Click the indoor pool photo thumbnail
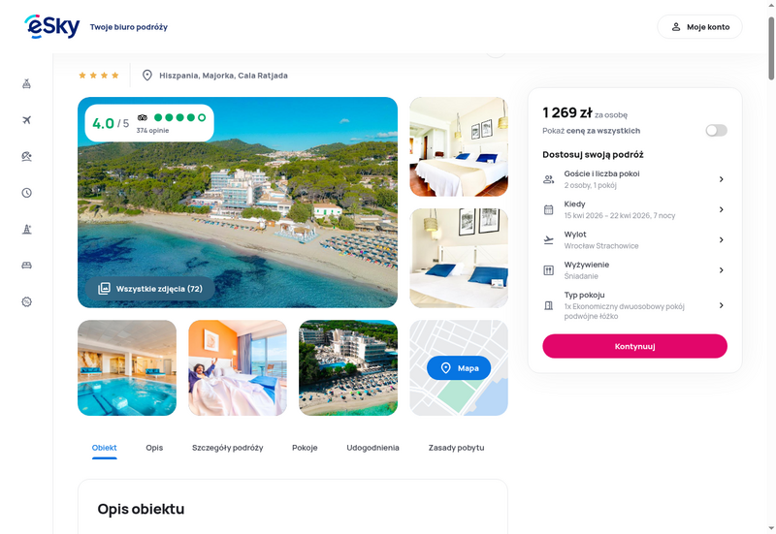This screenshot has width=776, height=534. coord(127,368)
